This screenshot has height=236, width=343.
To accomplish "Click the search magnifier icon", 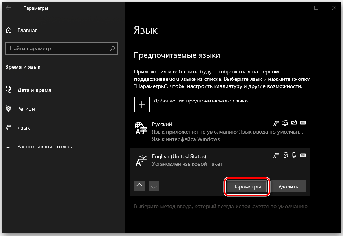I will 112,49.
